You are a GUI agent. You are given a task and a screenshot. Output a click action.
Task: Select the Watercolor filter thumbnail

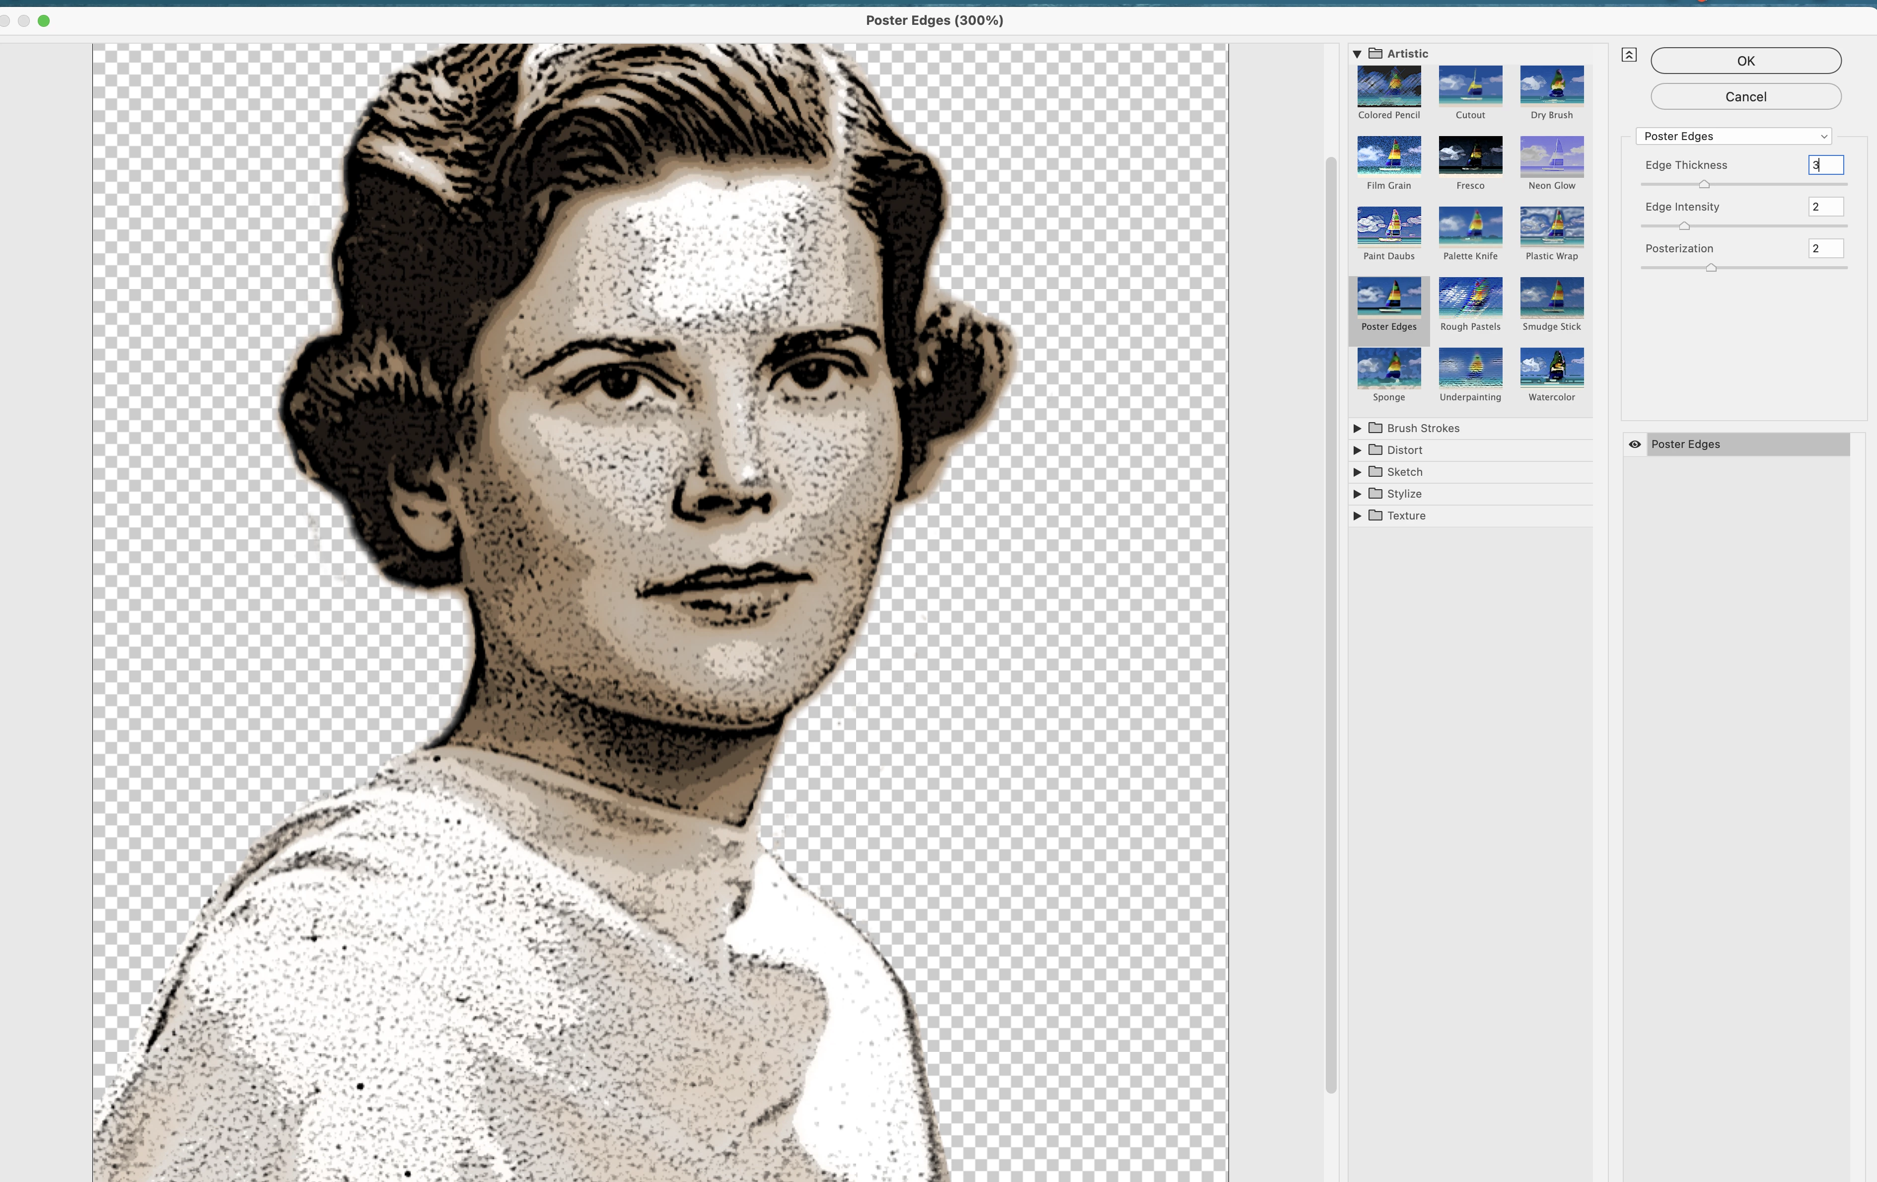click(x=1551, y=368)
